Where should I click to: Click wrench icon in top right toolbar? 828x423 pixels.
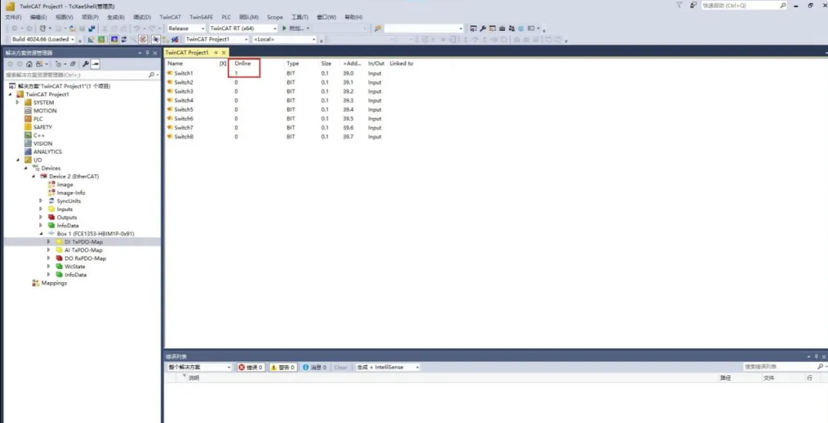pos(483,29)
